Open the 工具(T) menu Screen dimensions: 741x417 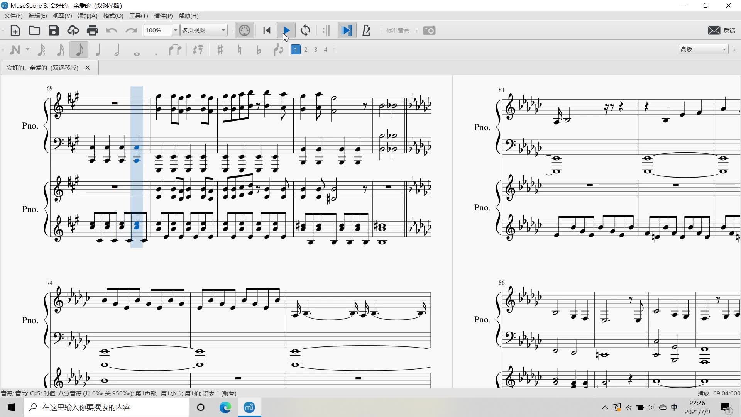pos(139,16)
